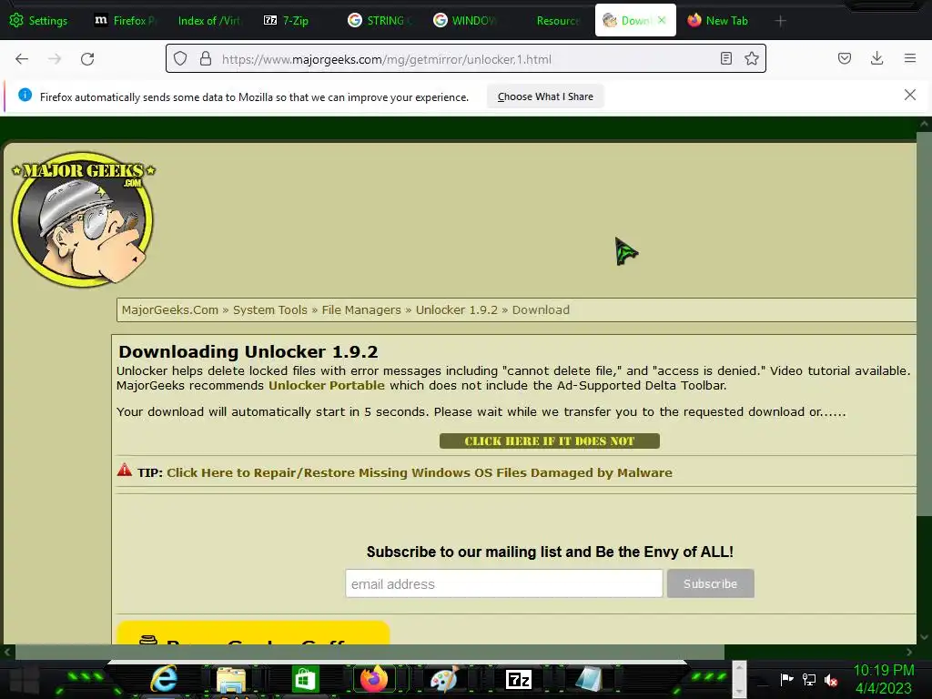Open the Firefox application menu
The image size is (932, 699).
(x=910, y=58)
